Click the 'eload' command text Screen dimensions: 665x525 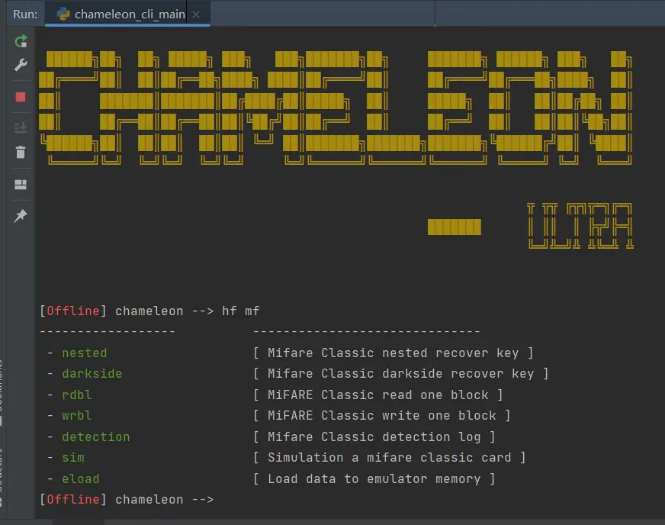point(81,478)
